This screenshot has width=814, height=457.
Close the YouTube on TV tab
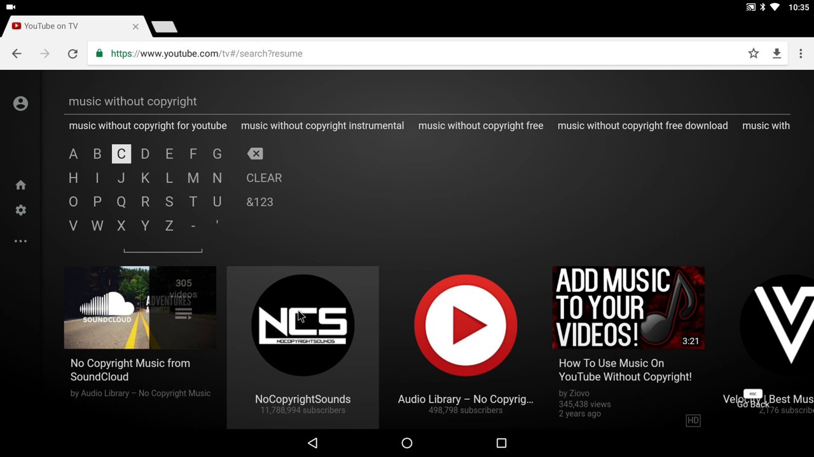135,27
